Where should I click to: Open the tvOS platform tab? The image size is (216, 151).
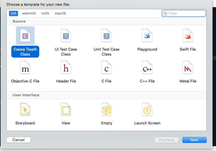[x=45, y=13]
